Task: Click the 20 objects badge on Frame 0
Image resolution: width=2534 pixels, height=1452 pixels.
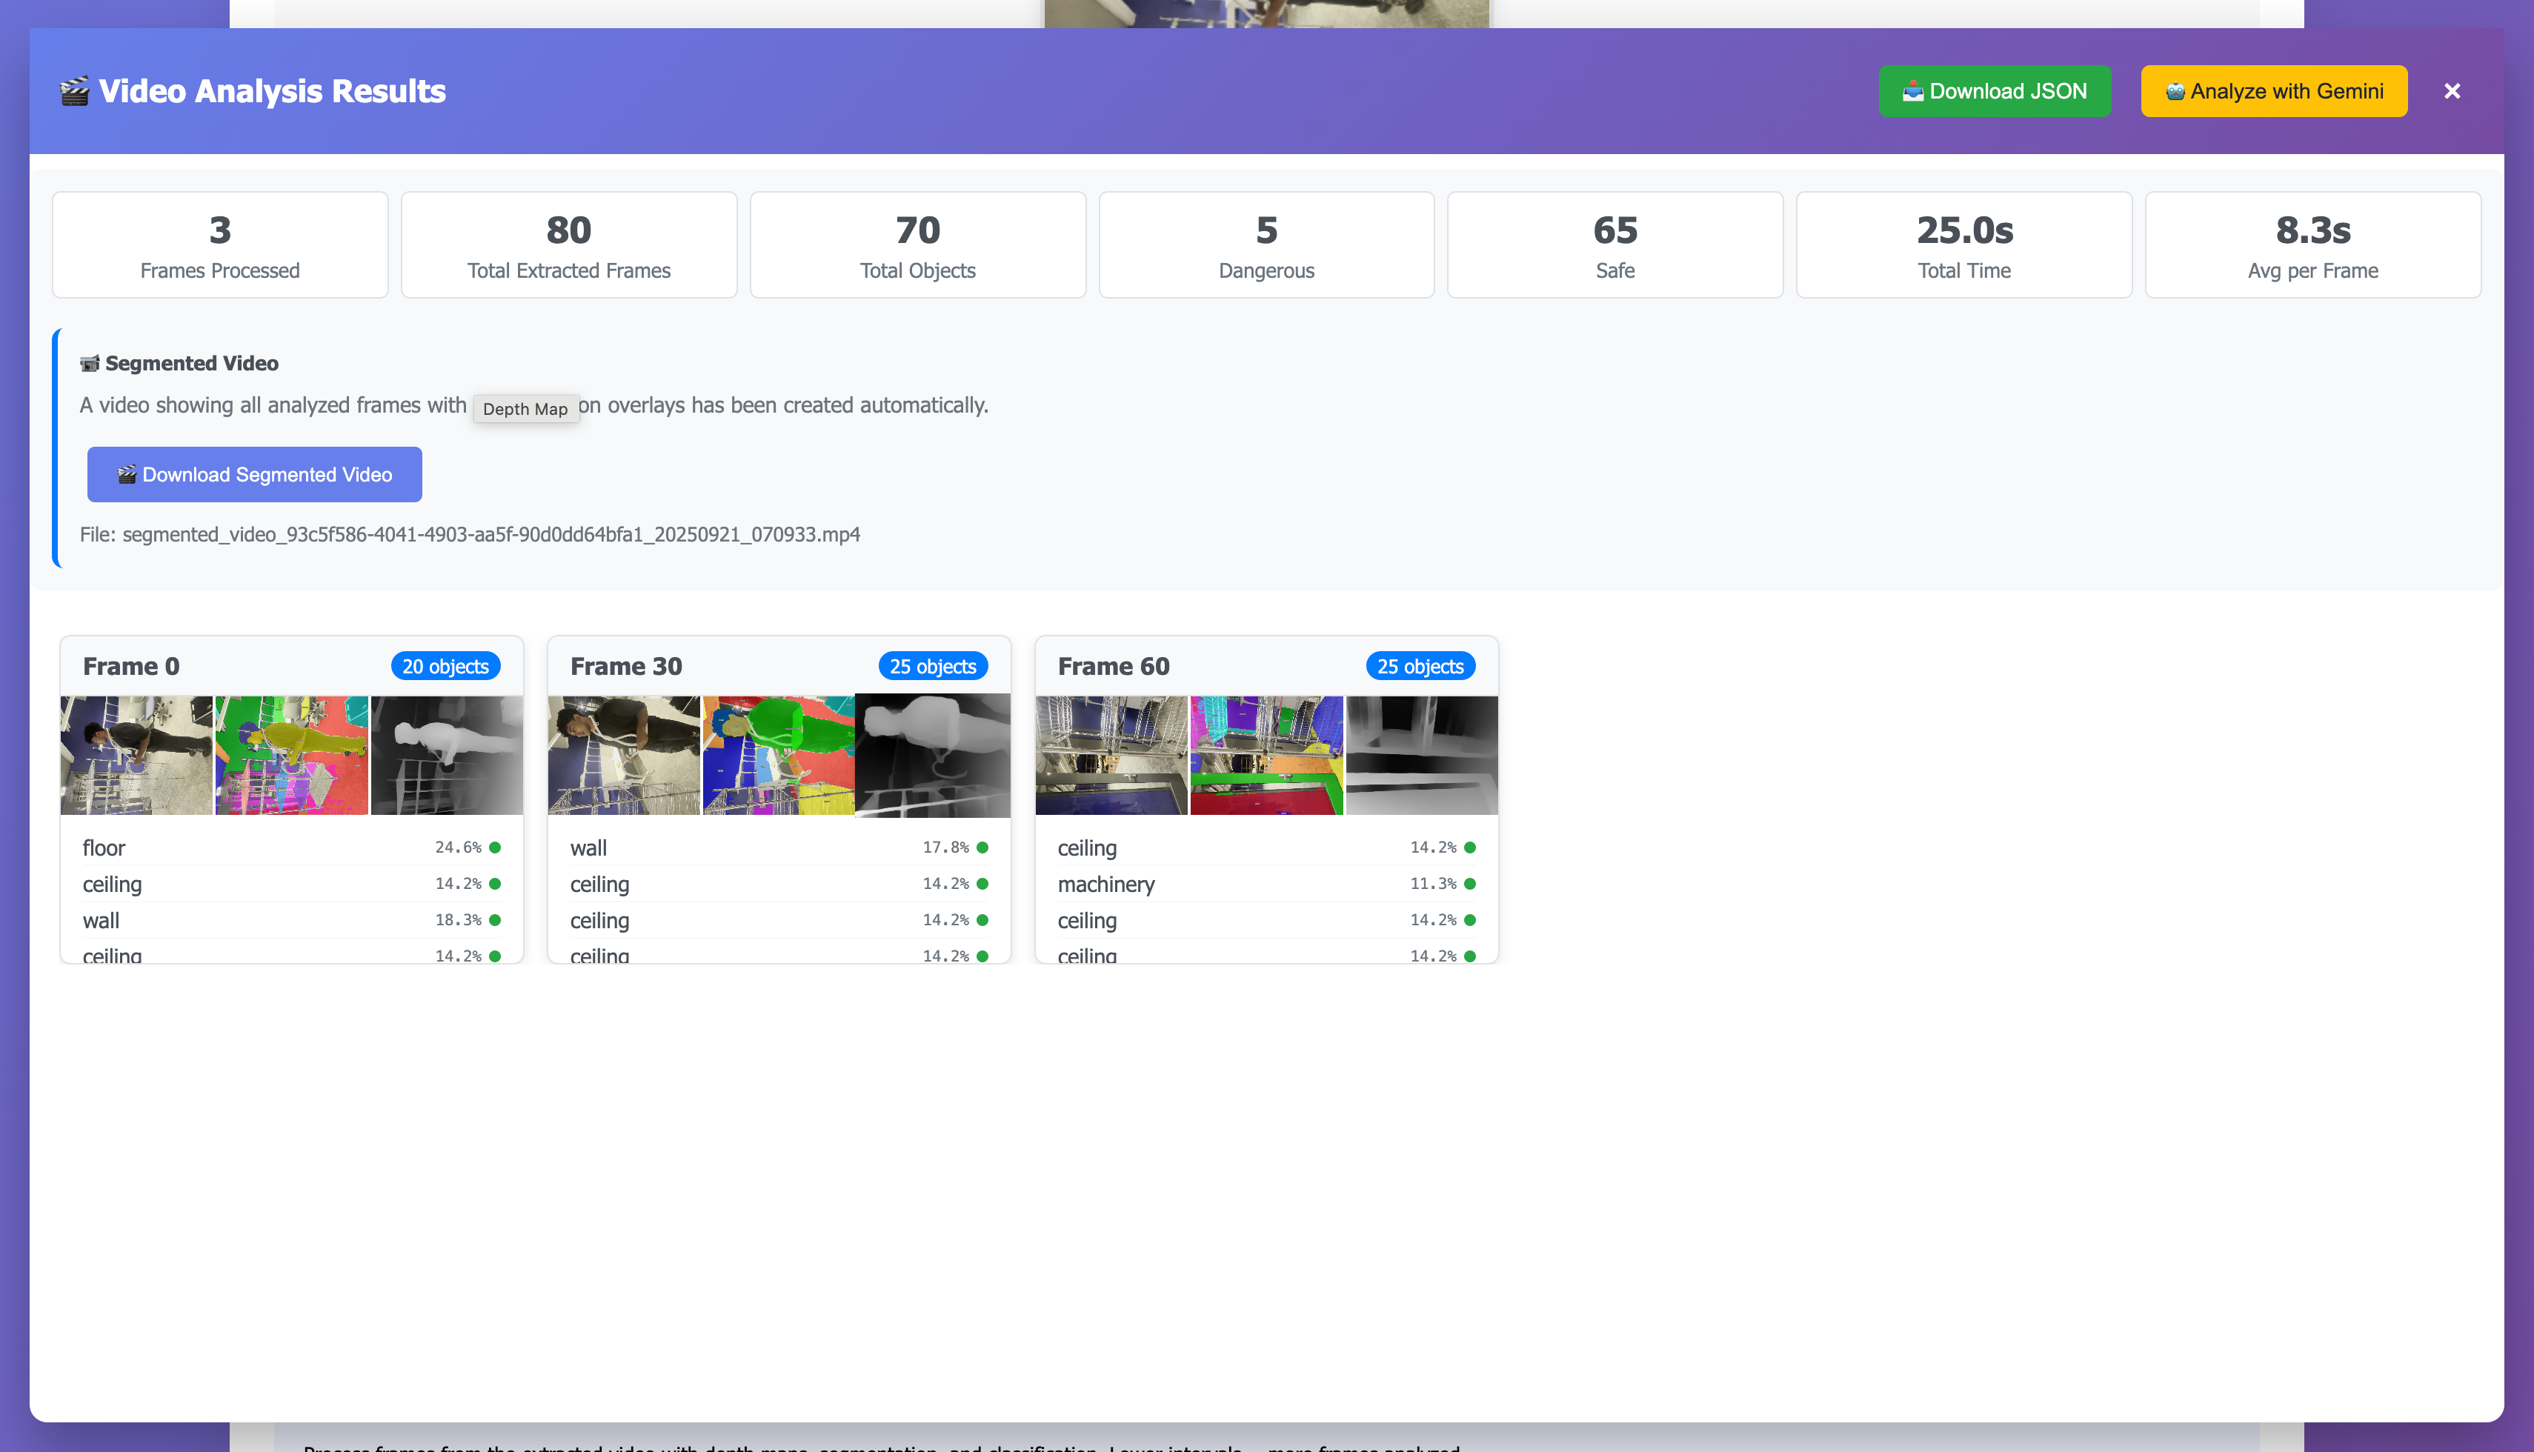Action: coord(445,666)
